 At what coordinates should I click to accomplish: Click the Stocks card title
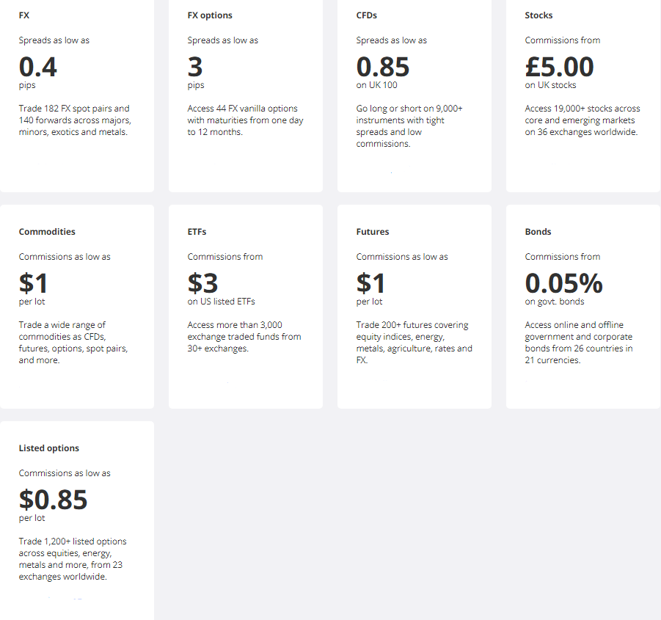point(538,15)
